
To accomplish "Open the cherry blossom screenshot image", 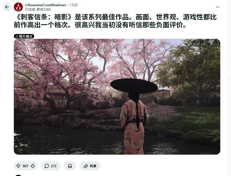I will click(x=117, y=97).
